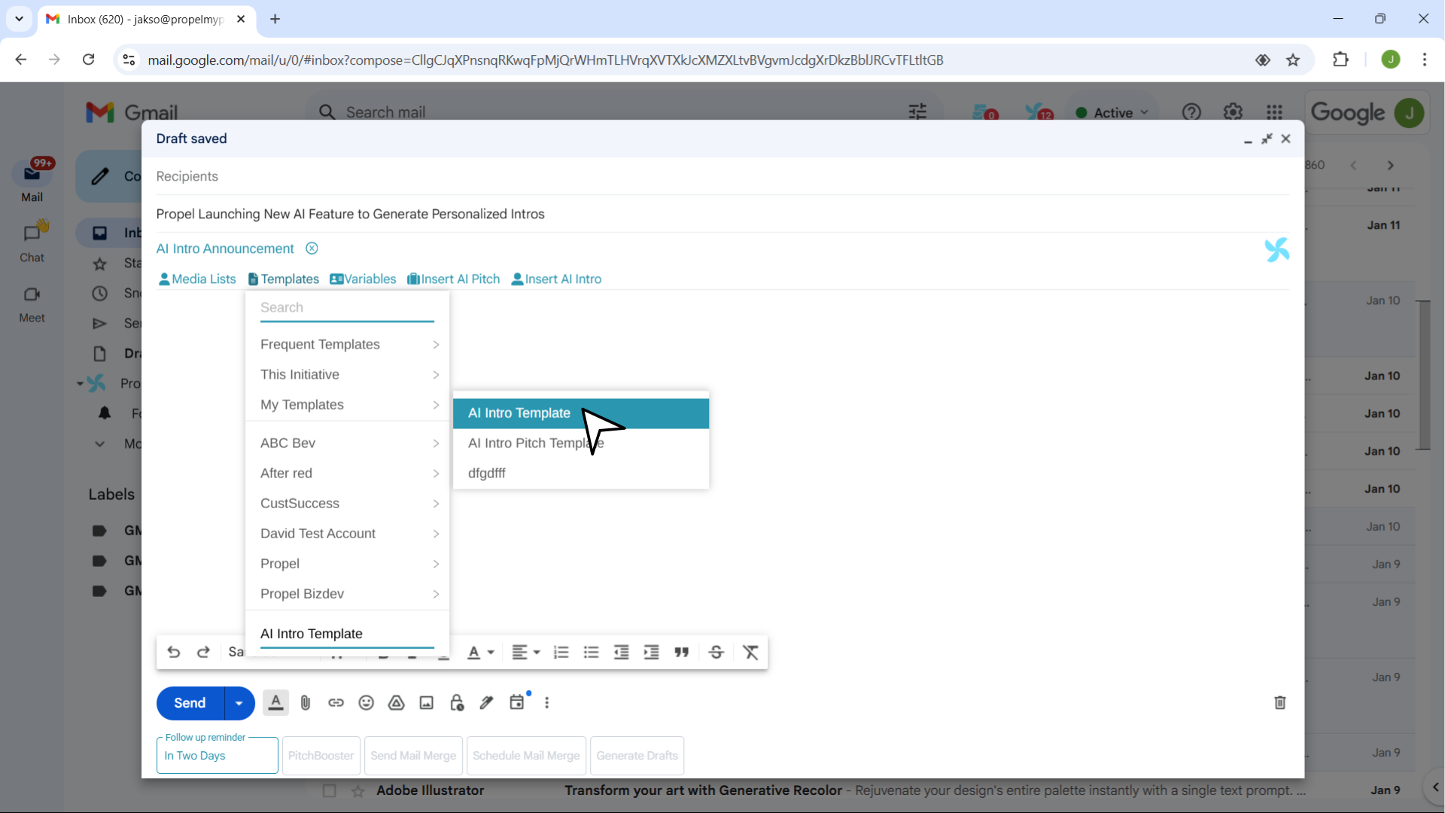The image size is (1445, 813).
Task: Apply blockquote formatting
Action: tap(682, 653)
